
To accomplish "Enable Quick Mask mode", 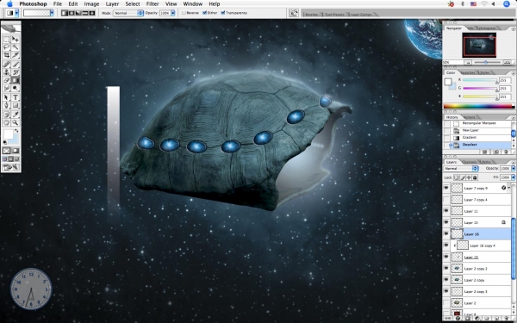I will click(16, 151).
